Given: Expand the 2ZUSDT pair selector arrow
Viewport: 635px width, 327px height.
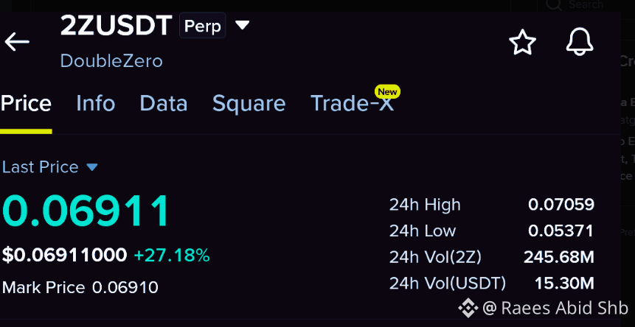Looking at the screenshot, I should pos(243,26).
